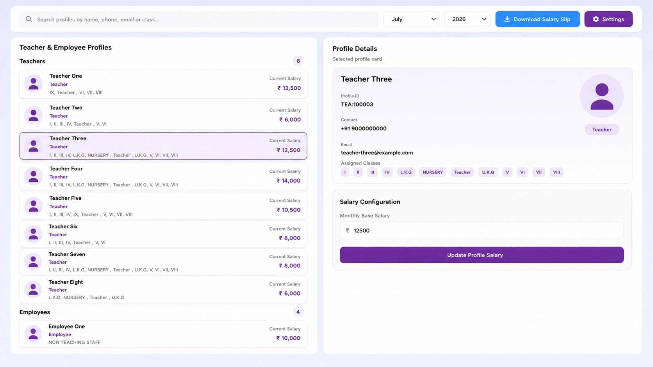Click Employee One's avatar icon
Image resolution: width=653 pixels, height=367 pixels.
coord(33,334)
